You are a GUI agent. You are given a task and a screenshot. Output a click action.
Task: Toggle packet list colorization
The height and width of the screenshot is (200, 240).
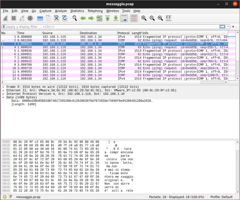click(x=134, y=18)
